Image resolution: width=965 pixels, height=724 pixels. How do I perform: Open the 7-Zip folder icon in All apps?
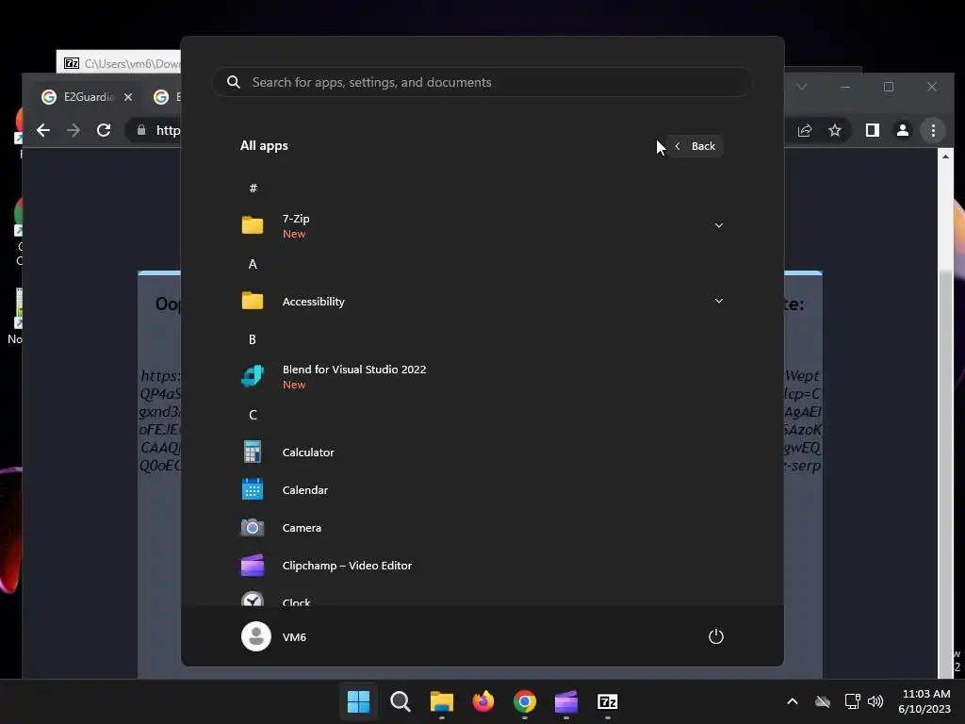pos(253,225)
